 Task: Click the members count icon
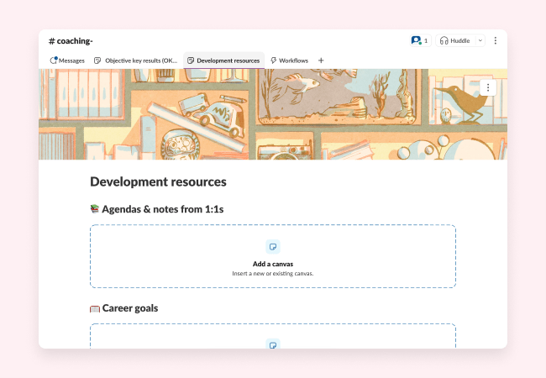[x=419, y=40]
